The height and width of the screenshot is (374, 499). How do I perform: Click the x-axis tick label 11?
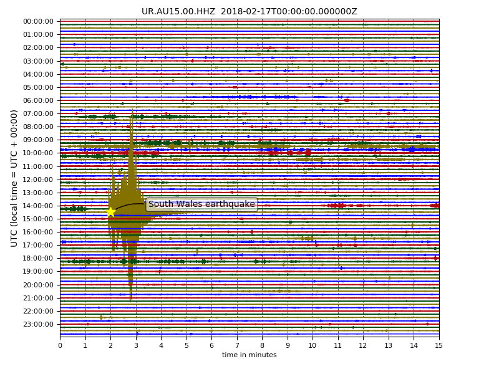pyautogui.click(x=338, y=346)
